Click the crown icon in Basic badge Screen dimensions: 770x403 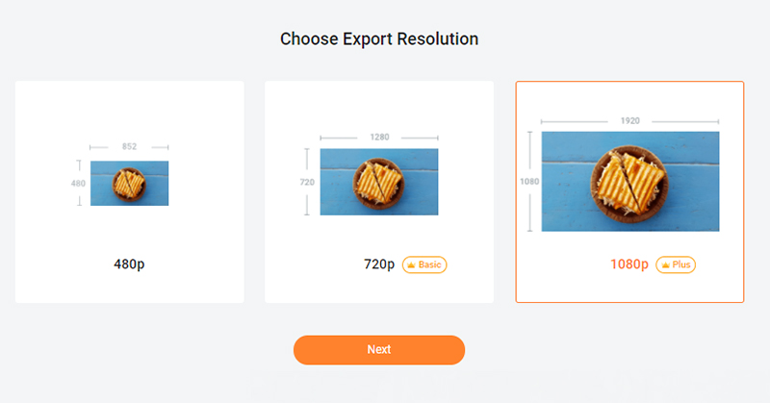click(x=410, y=264)
